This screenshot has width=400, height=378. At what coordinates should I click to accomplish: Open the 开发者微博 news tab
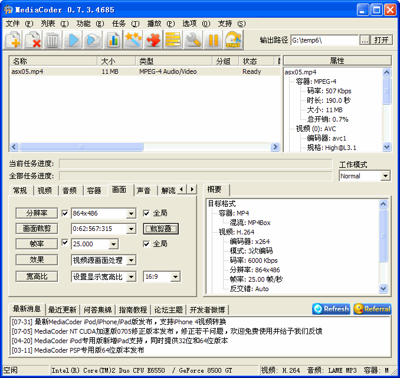[207, 310]
